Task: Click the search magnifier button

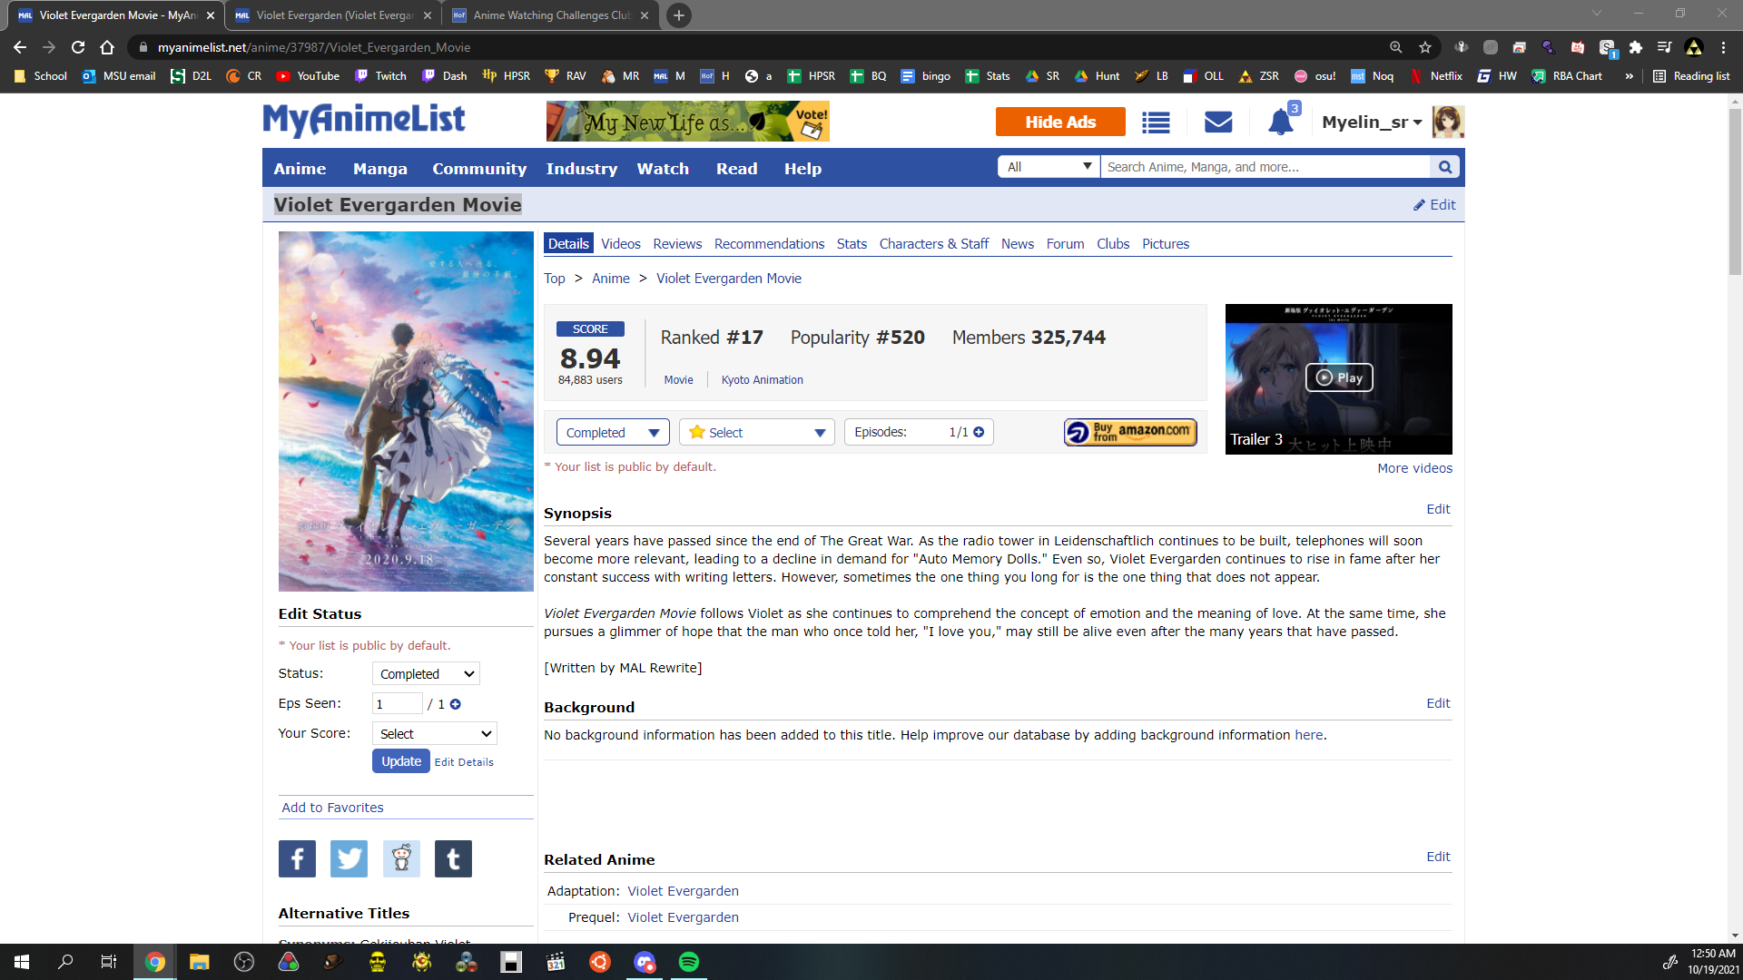Action: pyautogui.click(x=1445, y=167)
